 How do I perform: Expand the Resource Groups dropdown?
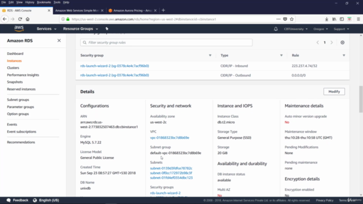pyautogui.click(x=81, y=29)
